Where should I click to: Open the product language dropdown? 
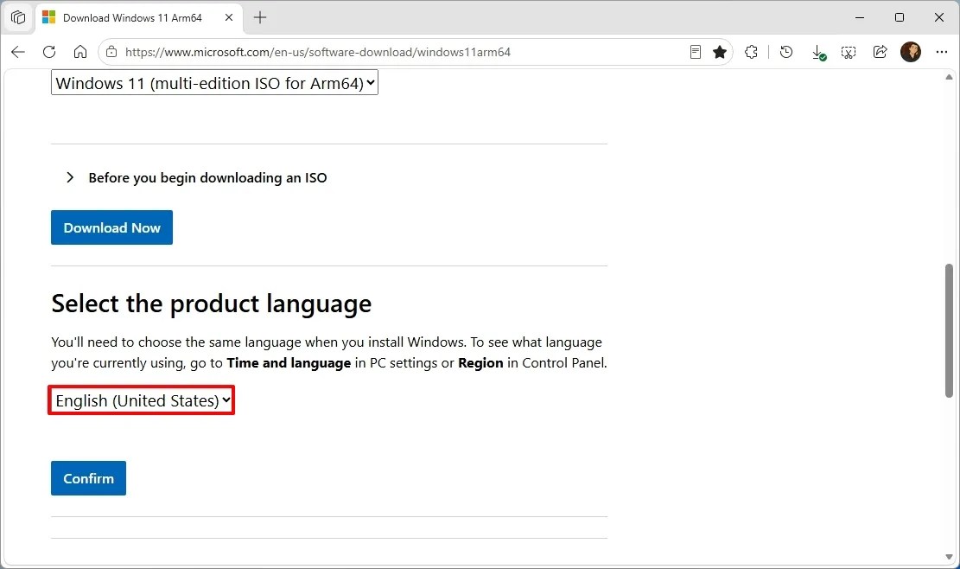[x=142, y=400]
